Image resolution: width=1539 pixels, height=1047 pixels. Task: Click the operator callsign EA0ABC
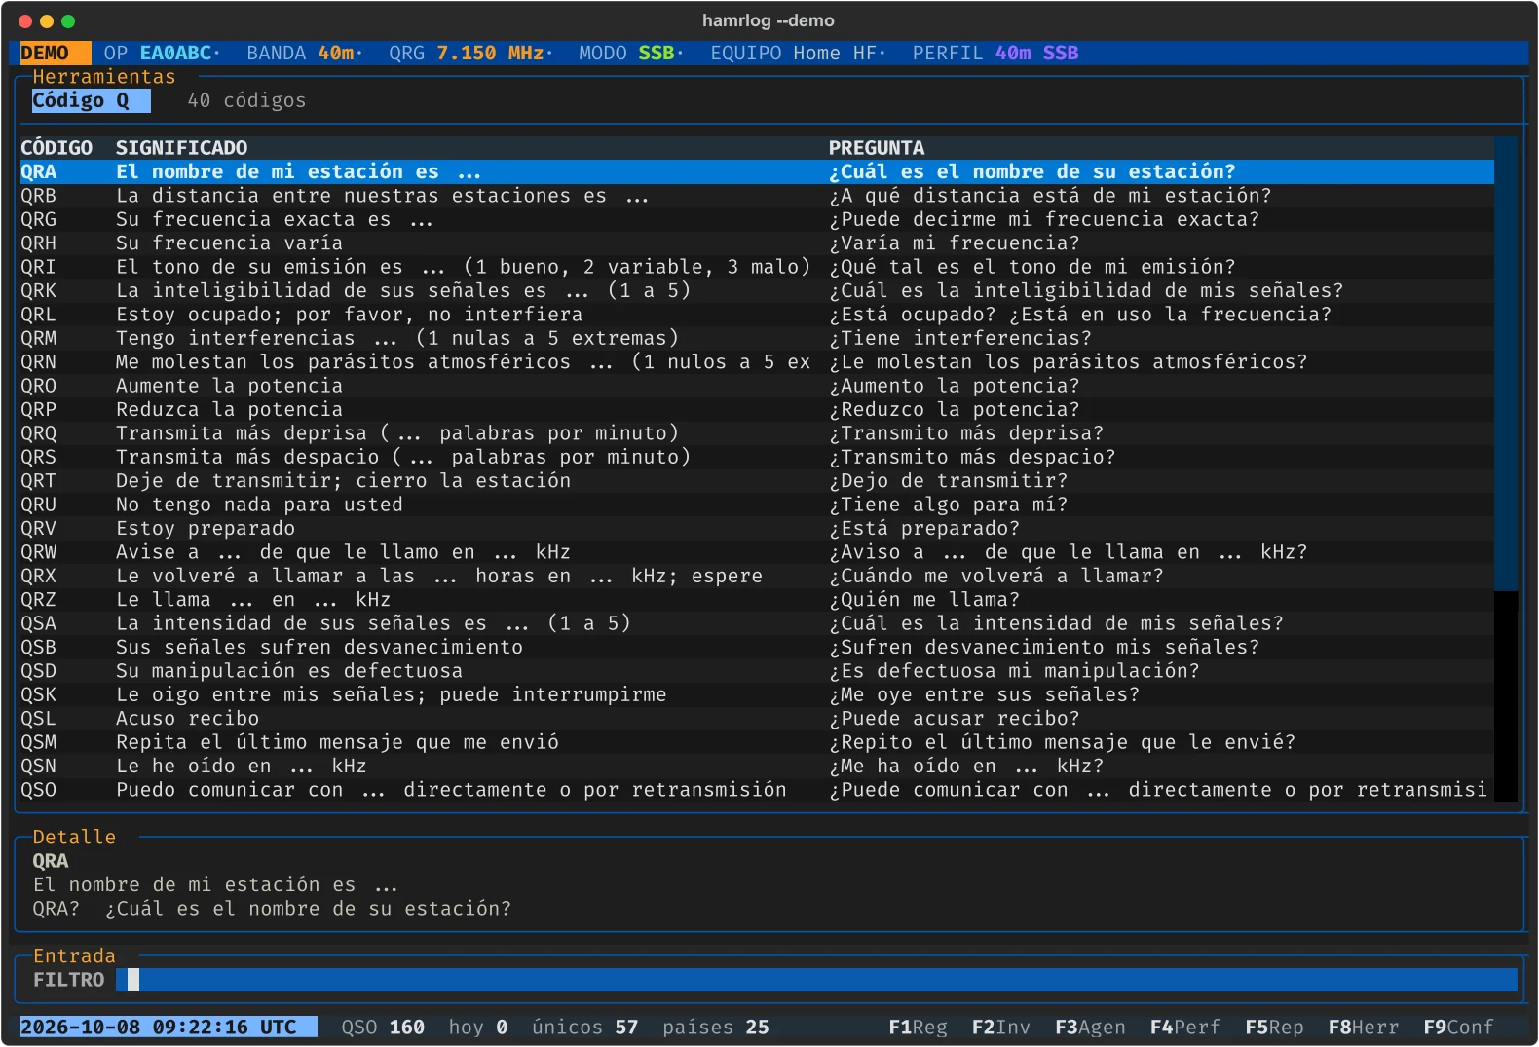pos(175,54)
